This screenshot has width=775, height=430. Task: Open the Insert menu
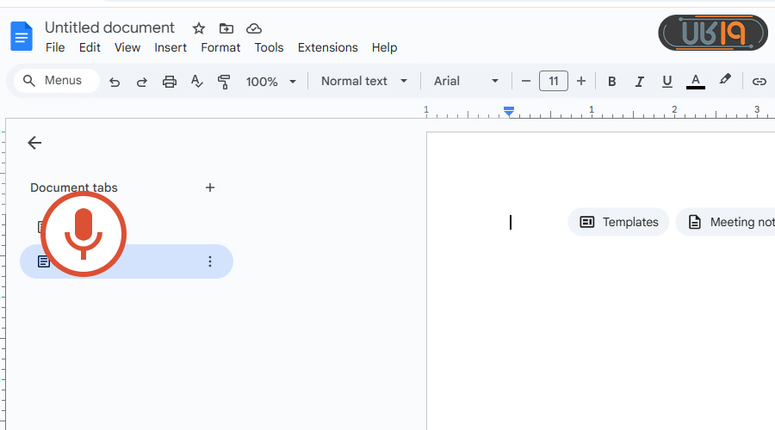pyautogui.click(x=170, y=47)
